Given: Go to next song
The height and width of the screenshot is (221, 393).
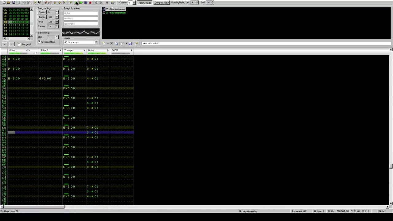Looking at the screenshot, I should [101, 2].
